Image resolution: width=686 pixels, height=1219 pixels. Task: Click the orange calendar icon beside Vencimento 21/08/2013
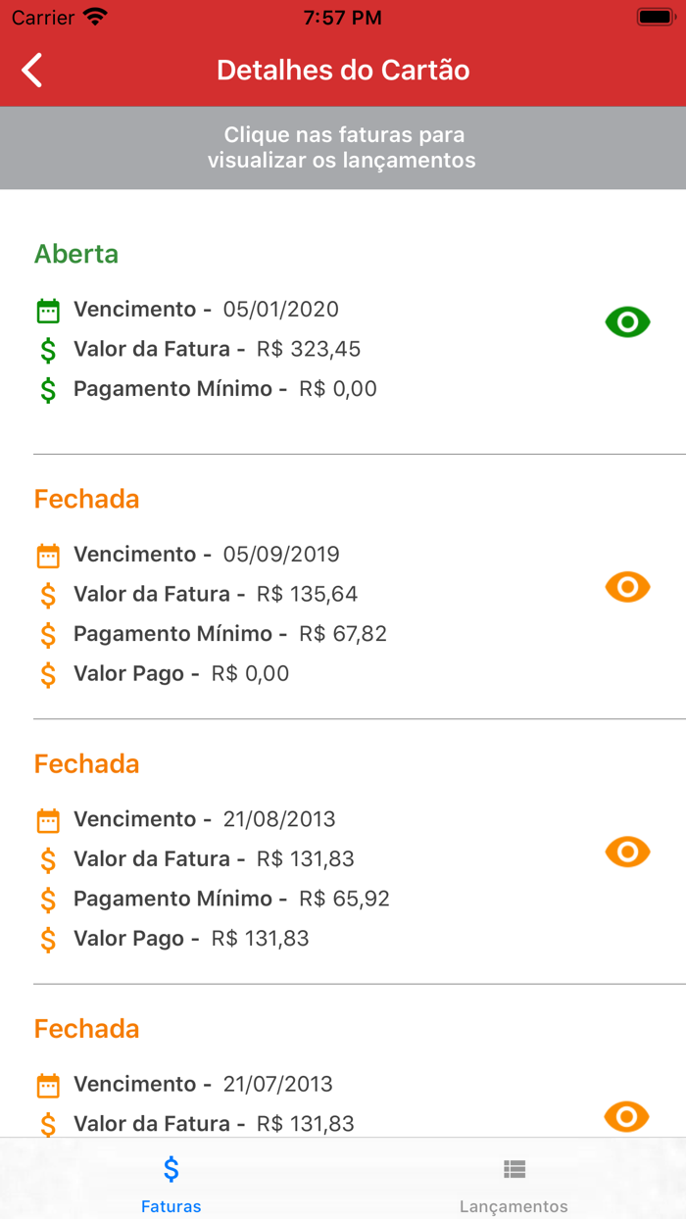(x=46, y=819)
